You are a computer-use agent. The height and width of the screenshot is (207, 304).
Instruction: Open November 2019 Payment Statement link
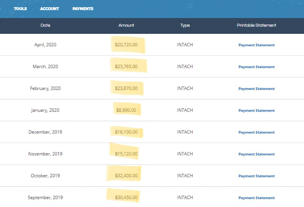tap(256, 154)
